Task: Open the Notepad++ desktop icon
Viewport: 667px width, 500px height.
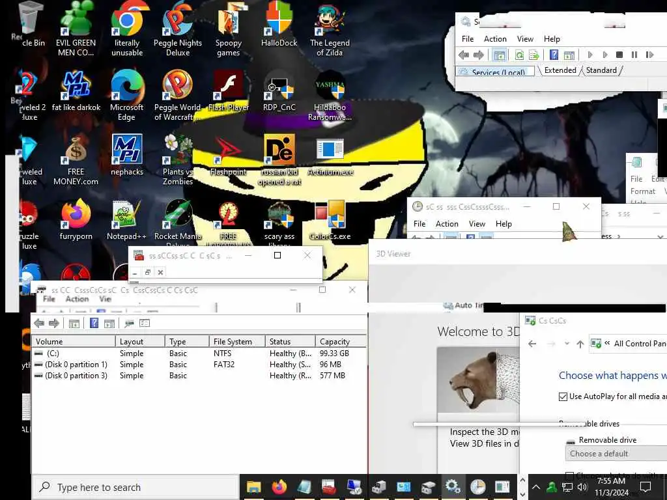Action: point(126,219)
